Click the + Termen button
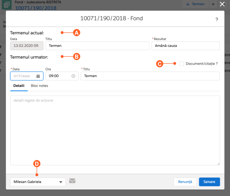The height and width of the screenshot is (196, 230). pyautogui.click(x=195, y=4)
